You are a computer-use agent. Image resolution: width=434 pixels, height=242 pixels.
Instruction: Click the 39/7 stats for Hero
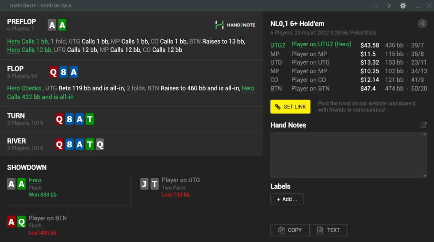click(417, 45)
